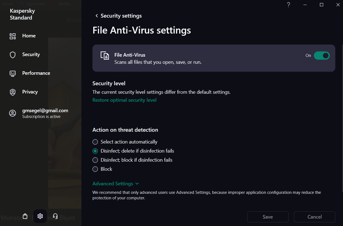Select the "Select action automatically" radio option
Screen dimensions: 343x226
pos(95,142)
